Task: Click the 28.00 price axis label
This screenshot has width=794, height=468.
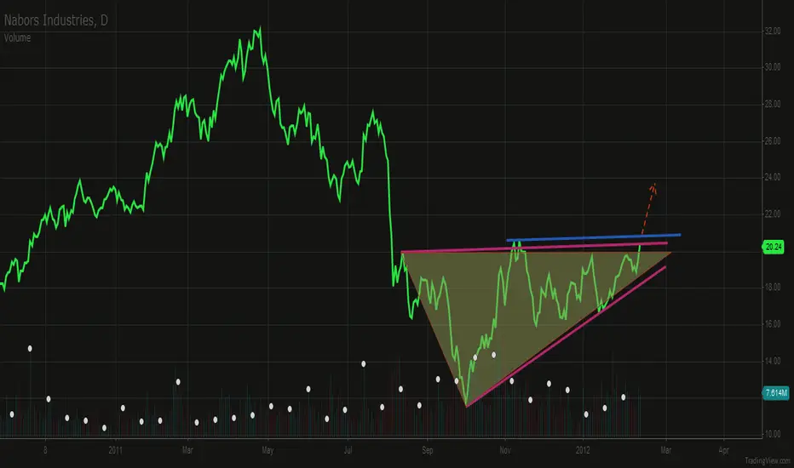Action: click(x=772, y=104)
